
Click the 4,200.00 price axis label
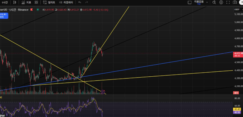[239, 86]
